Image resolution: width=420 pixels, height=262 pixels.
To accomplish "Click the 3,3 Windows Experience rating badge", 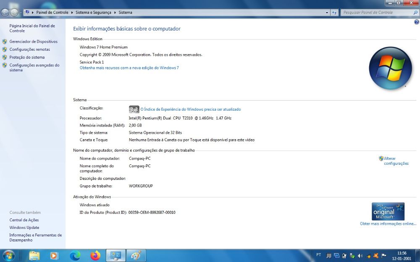I will click(134, 109).
